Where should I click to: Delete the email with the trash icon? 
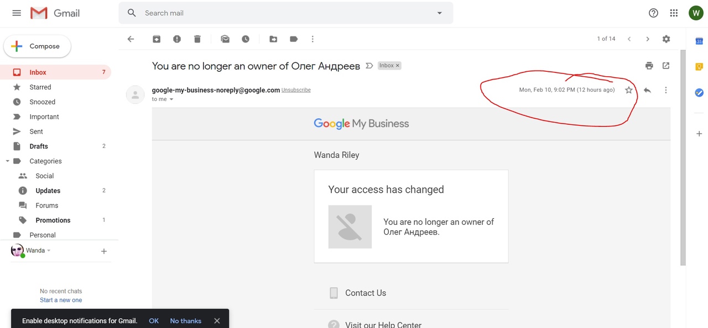coord(197,39)
